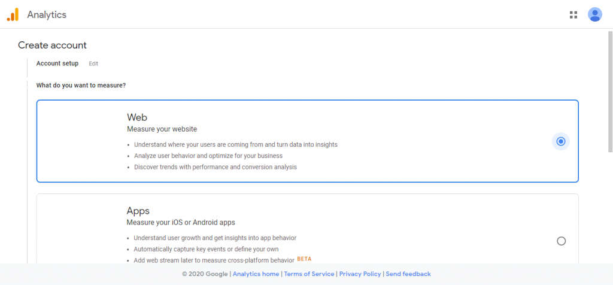Click 'Add web stream later' bullet text
Image resolution: width=613 pixels, height=285 pixels.
point(214,260)
